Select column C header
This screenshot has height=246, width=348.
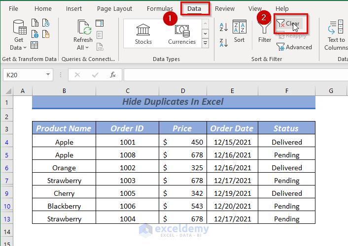(127, 91)
